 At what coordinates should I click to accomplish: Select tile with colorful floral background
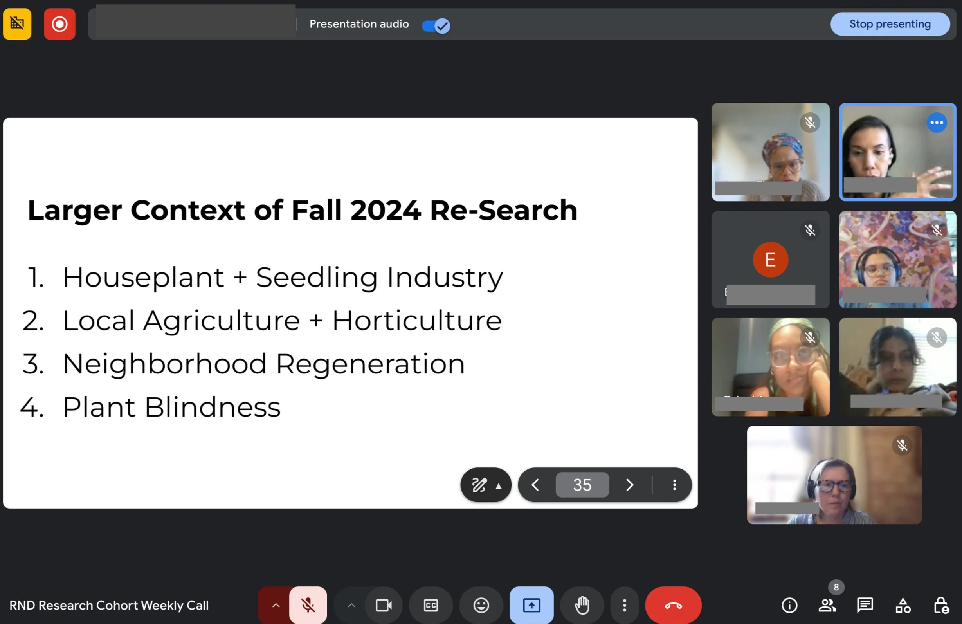(x=898, y=259)
